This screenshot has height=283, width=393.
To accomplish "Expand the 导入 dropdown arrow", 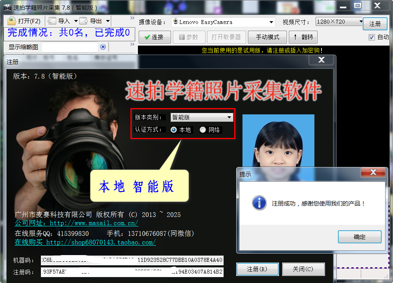I will [76, 21].
